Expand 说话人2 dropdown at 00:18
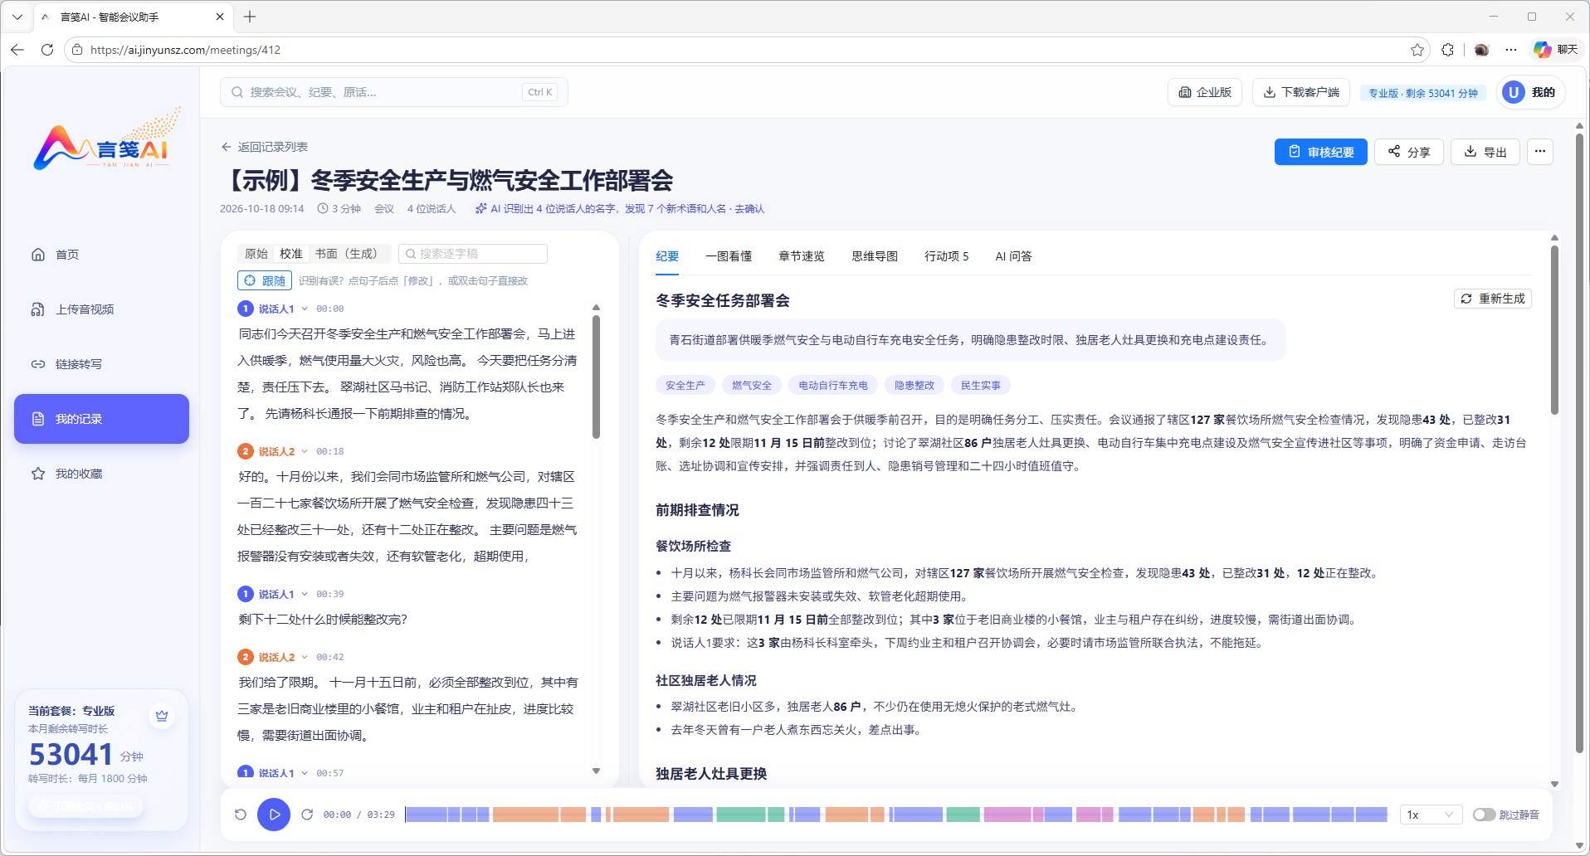 pyautogui.click(x=305, y=451)
